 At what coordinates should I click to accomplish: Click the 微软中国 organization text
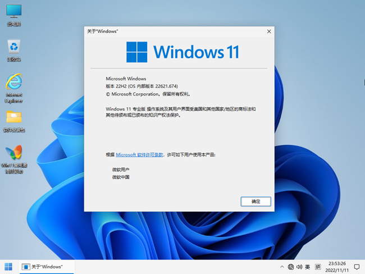121,177
